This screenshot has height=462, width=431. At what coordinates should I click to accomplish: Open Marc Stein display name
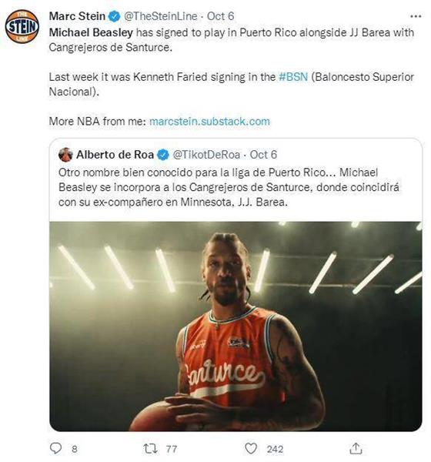point(77,16)
